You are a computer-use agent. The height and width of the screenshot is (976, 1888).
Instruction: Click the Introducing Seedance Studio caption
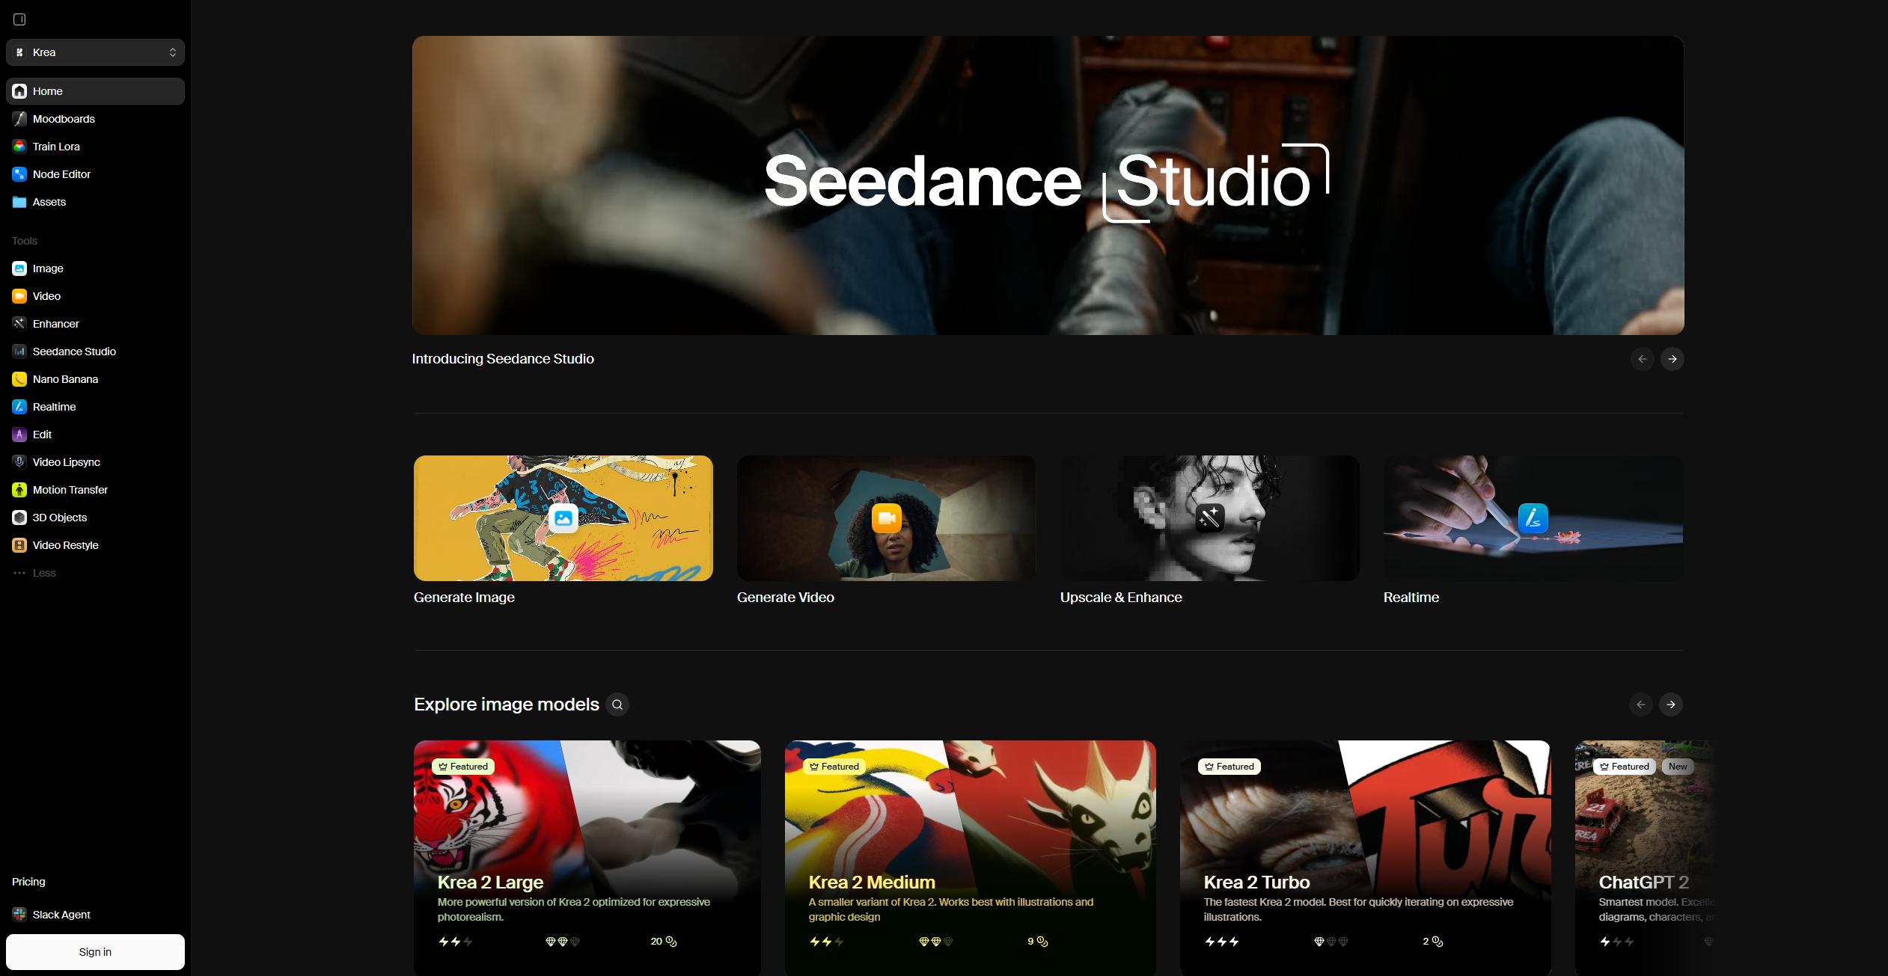coord(503,359)
